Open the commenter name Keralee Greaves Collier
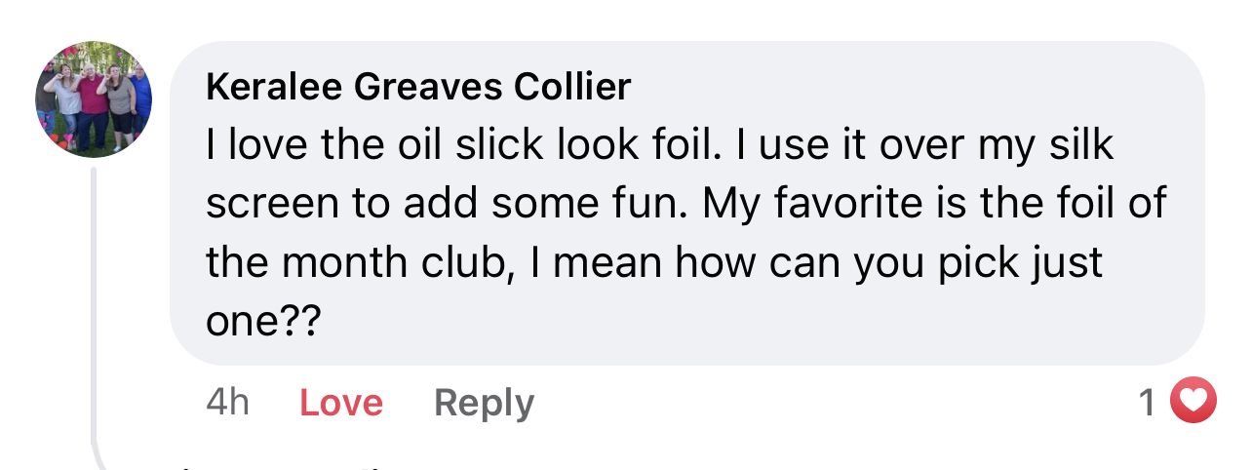The height and width of the screenshot is (470, 1252). (418, 88)
